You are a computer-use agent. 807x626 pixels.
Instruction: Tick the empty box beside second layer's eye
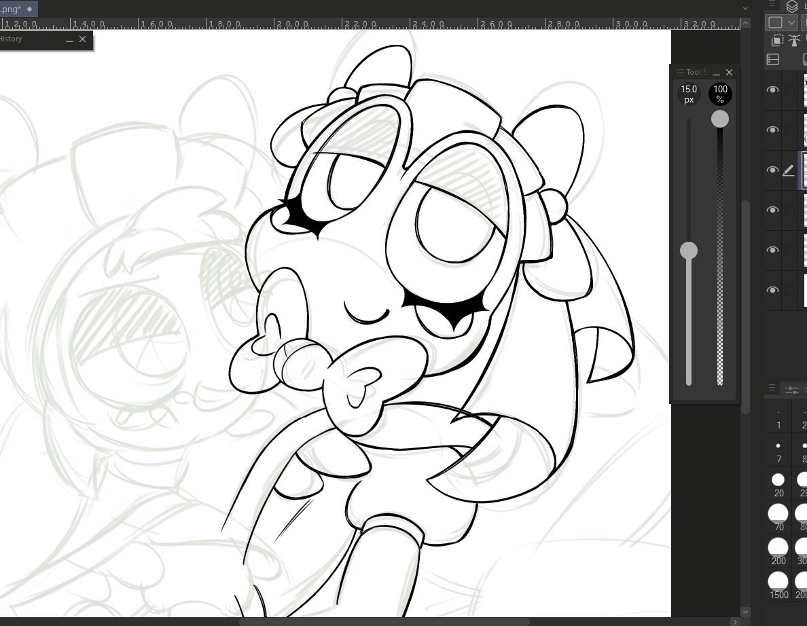point(789,130)
